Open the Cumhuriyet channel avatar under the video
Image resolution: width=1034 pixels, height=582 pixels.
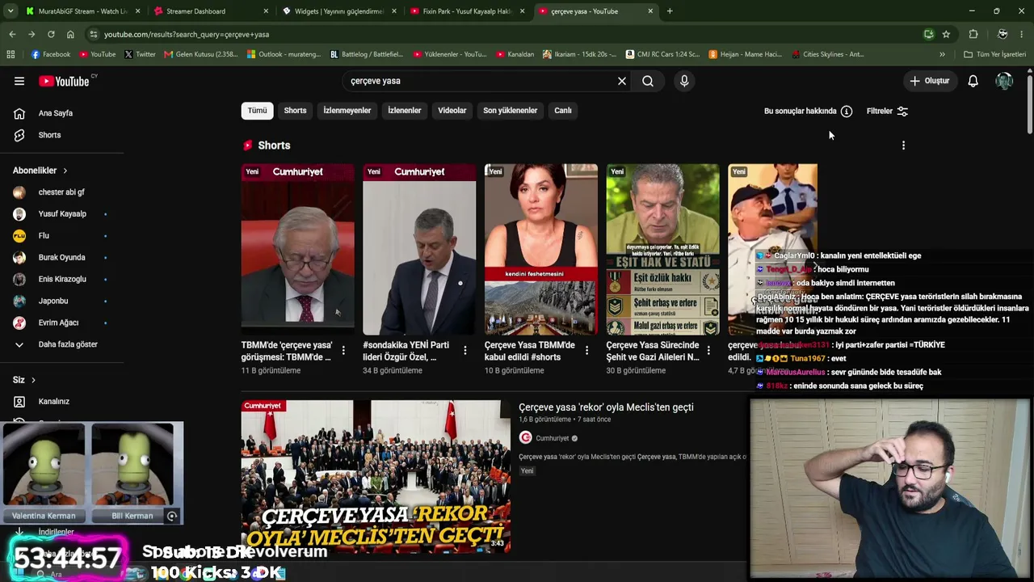[526, 438]
